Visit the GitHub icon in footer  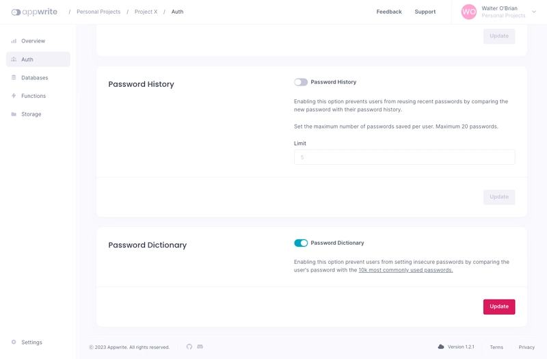(x=189, y=347)
